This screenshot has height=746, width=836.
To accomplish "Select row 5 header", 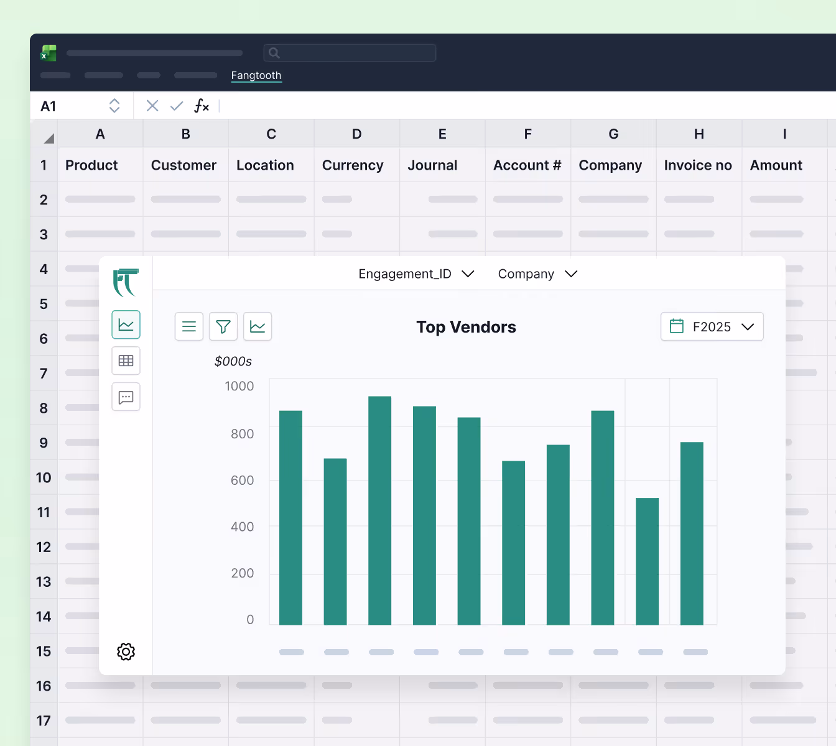I will [x=44, y=304].
